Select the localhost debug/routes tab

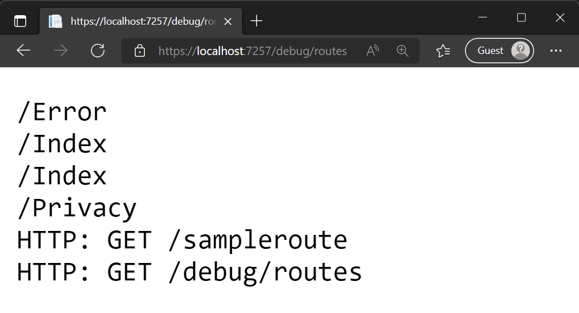click(135, 21)
